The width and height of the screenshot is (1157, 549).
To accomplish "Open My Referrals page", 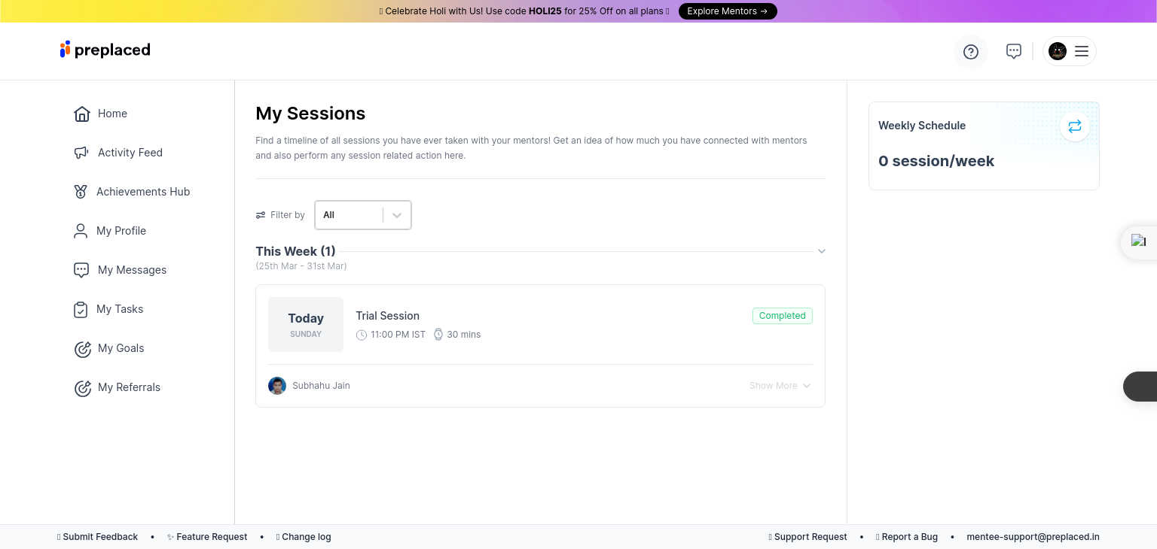I will click(x=129, y=387).
